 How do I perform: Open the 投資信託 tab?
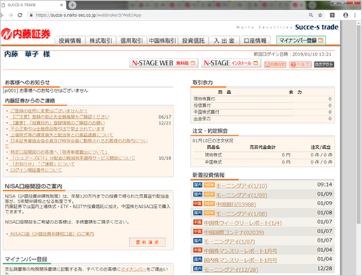194,41
